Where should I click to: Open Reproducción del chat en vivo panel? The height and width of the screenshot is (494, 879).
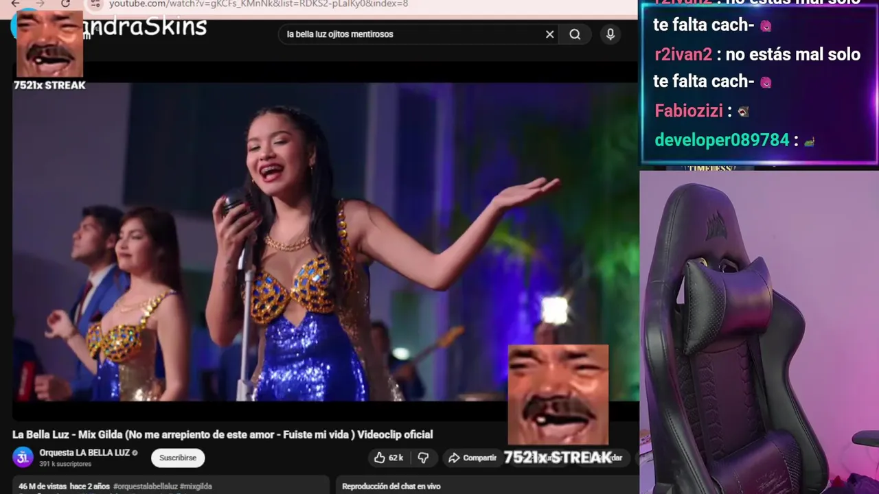coord(391,486)
